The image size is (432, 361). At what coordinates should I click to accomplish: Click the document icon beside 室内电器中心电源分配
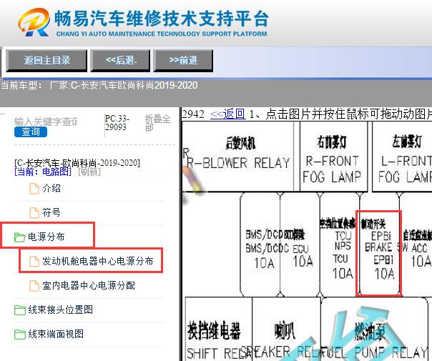pyautogui.click(x=34, y=286)
